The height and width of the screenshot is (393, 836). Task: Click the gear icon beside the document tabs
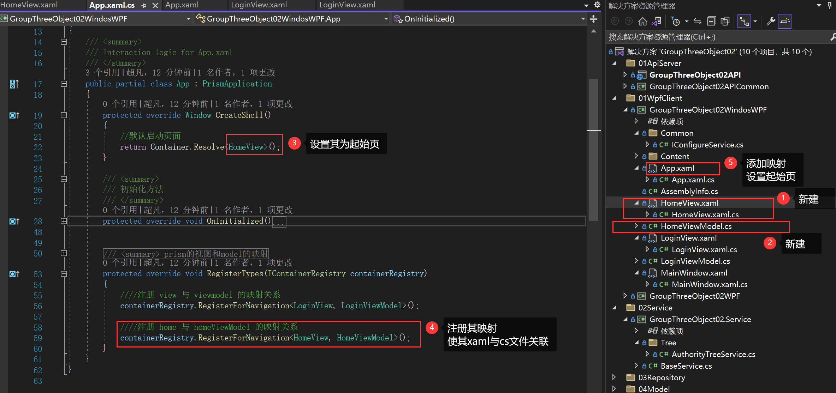pyautogui.click(x=597, y=5)
